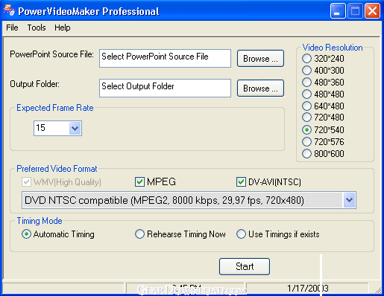Click the window resize grip in status bar

pos(377,289)
